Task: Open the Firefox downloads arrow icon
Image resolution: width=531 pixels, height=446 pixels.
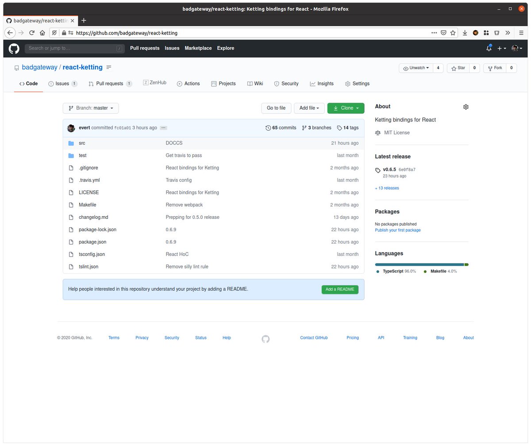Action: click(465, 33)
